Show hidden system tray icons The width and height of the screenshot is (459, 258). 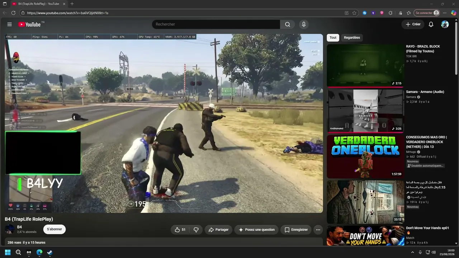[412, 252]
